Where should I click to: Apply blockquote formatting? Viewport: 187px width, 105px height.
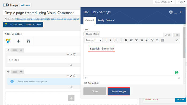(x=126, y=40)
